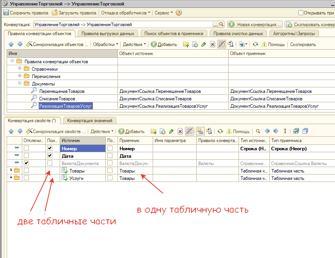Open Действия dropdown in the property toolbar
This screenshot has width=335, height=258.
pos(102,132)
